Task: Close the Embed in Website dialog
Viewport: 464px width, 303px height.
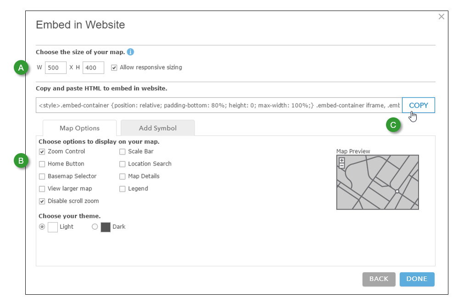Action: [442, 17]
